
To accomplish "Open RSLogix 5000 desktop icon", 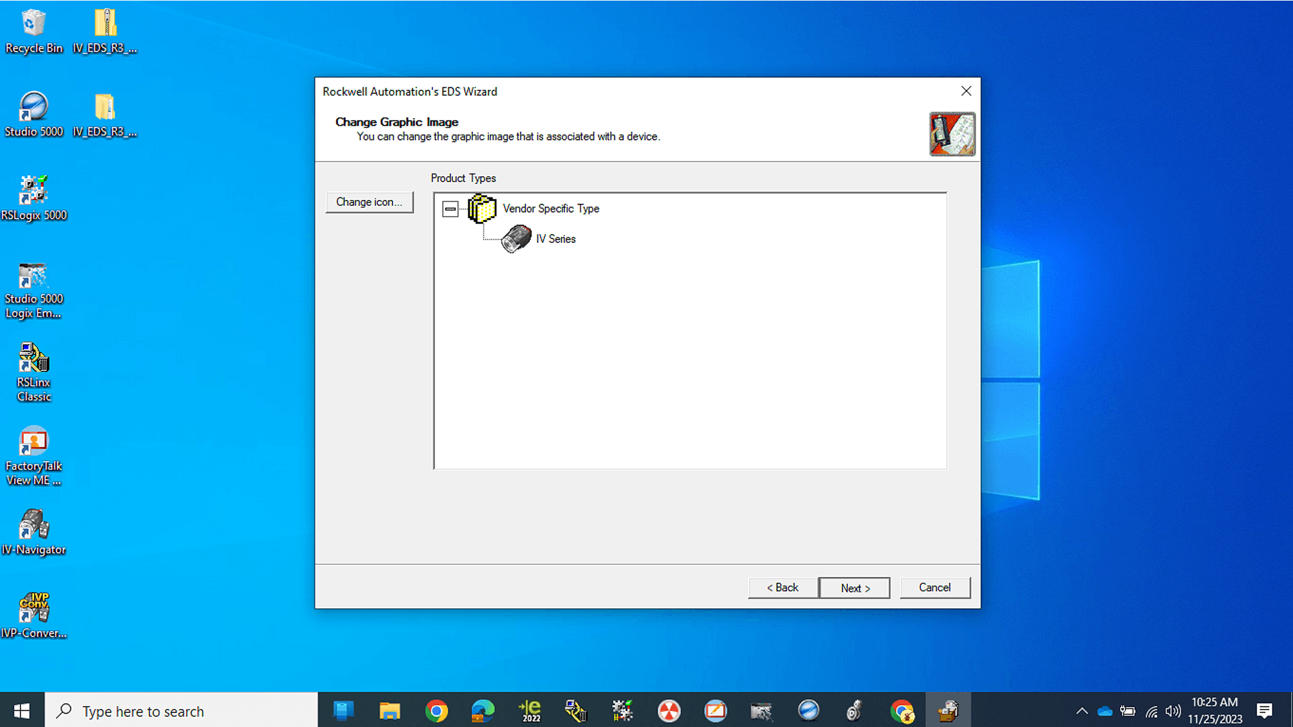I will [33, 198].
